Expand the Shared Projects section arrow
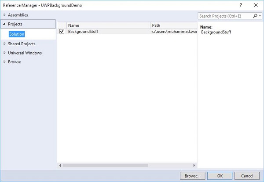The image size is (264, 182). 4,44
